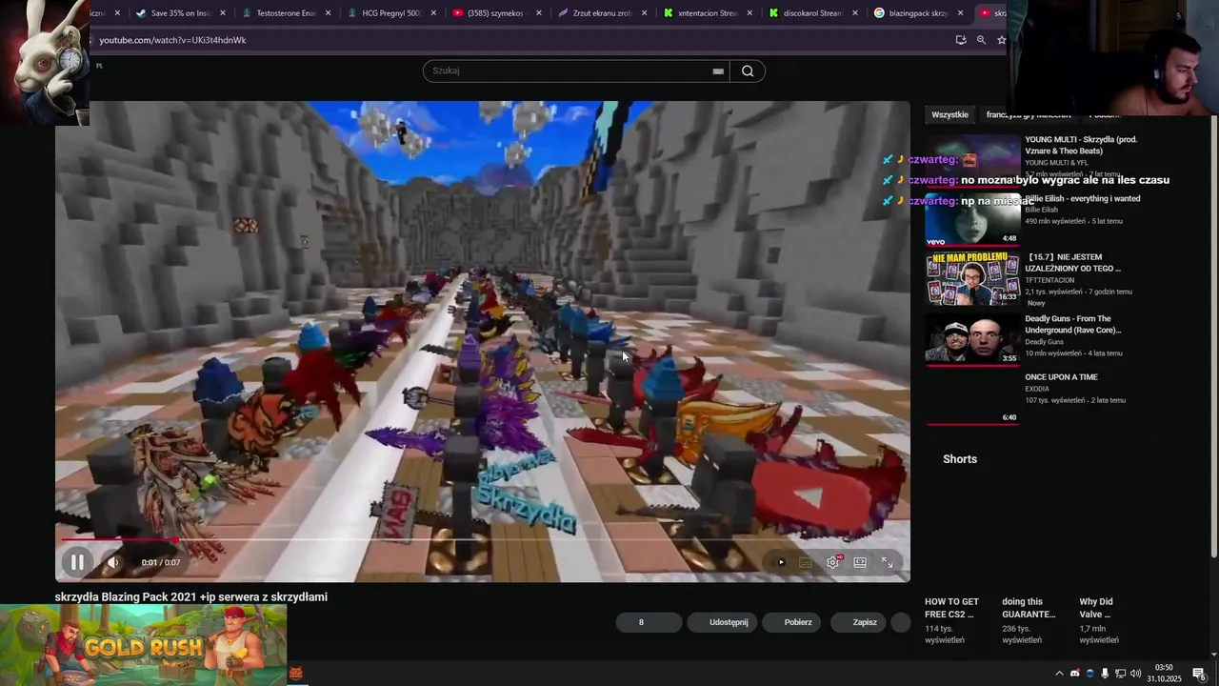Open HOW TO GET FREE CS2 short
The width and height of the screenshot is (1219, 686).
point(951,608)
